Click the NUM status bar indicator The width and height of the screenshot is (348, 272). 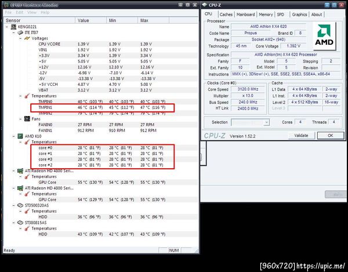click(x=174, y=251)
